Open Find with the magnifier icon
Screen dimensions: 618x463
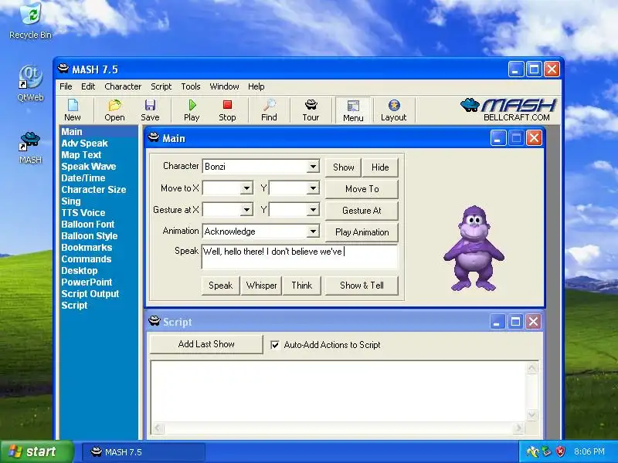[269, 110]
